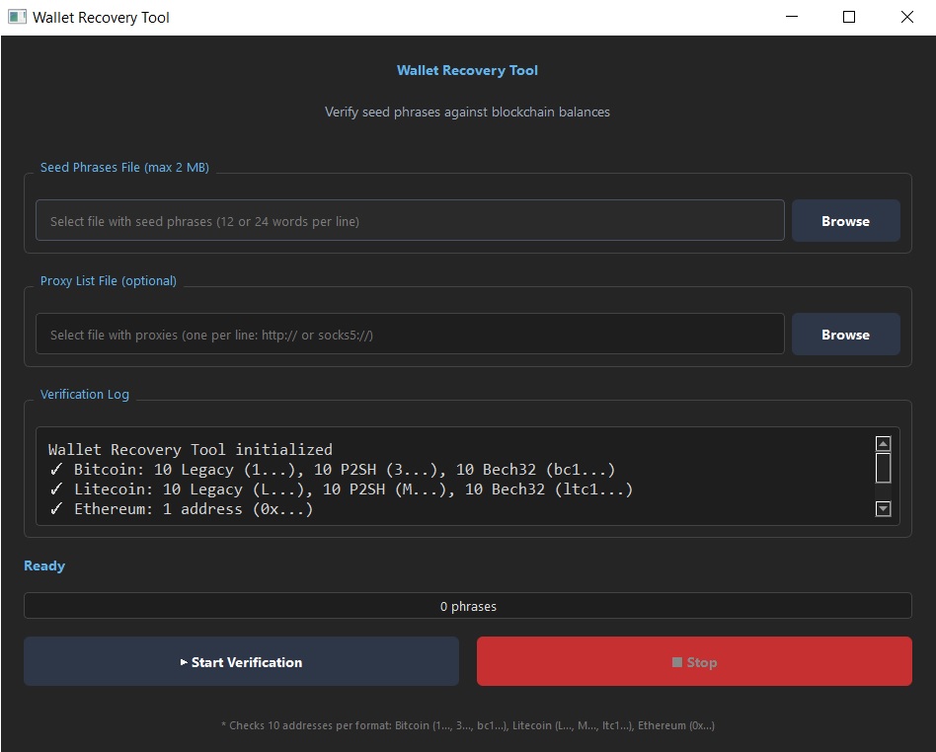Click the scrollbar thumb in the Verification Log
Screen dimensions: 936x752
[884, 468]
